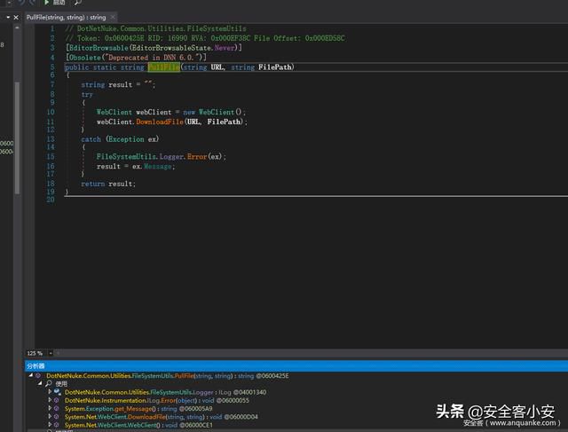Image resolution: width=568 pixels, height=432 pixels.
Task: Click Error method in Logger.Error(ex)
Action: coord(197,156)
